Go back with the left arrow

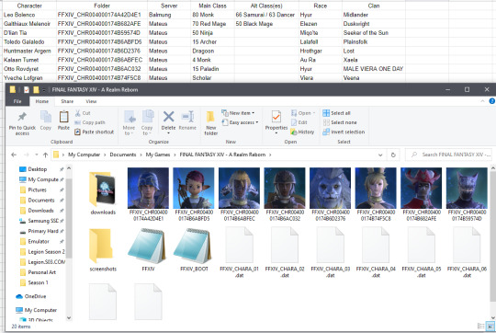click(14, 155)
